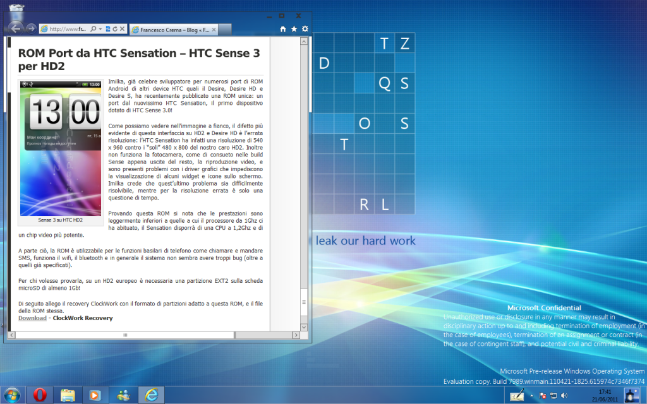Viewport: 647px width, 404px height.
Task: Open Windows Live Messenger on the taskbar
Action: 123,395
